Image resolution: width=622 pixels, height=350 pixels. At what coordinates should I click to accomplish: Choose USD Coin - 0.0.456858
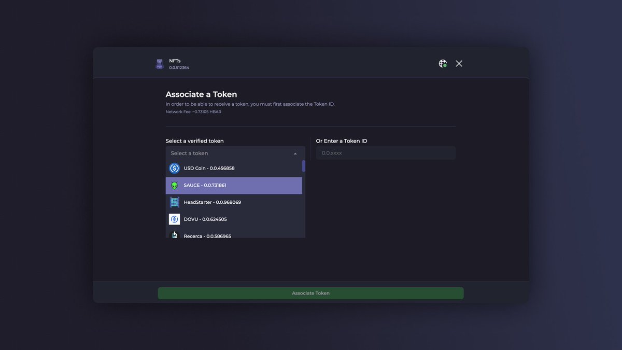(x=234, y=168)
